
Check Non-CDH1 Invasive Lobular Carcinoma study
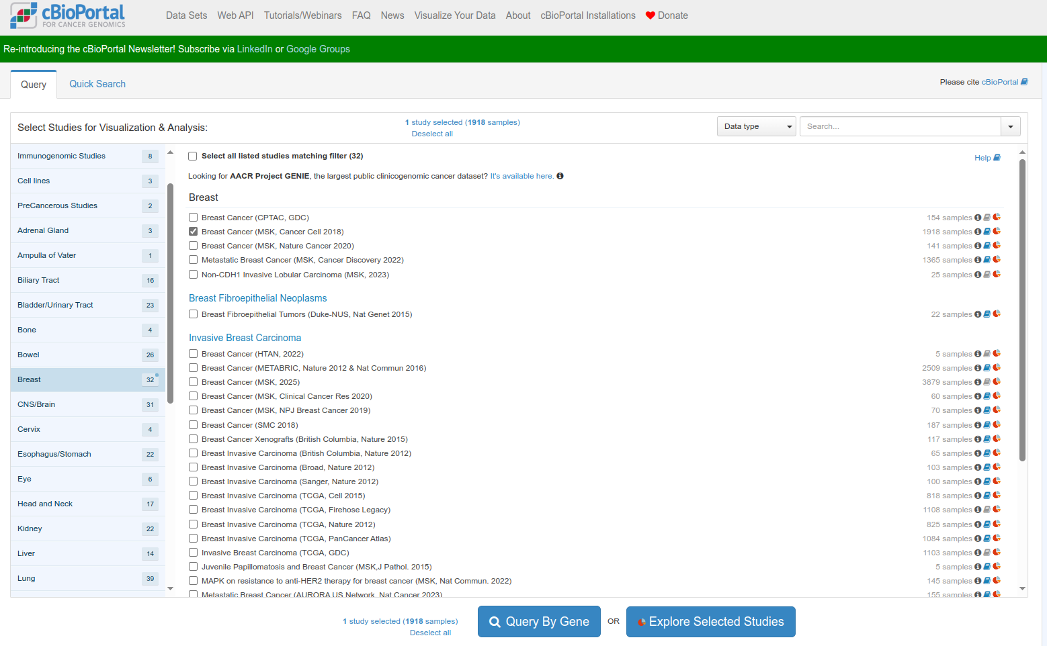(x=194, y=275)
